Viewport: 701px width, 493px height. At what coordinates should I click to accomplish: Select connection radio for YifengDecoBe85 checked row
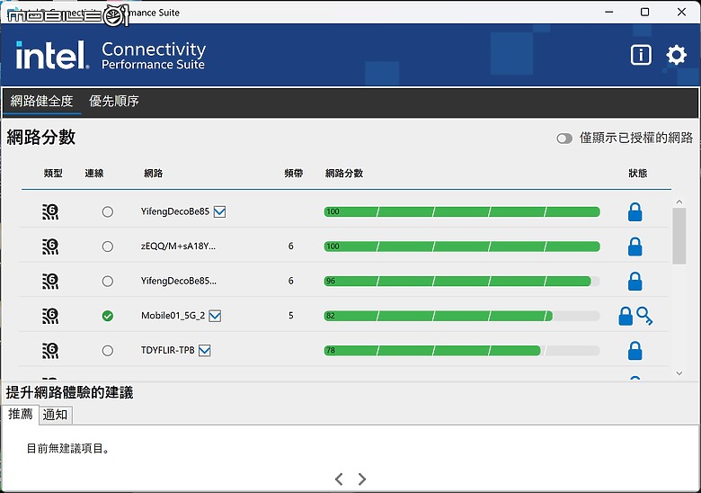pyautogui.click(x=107, y=211)
